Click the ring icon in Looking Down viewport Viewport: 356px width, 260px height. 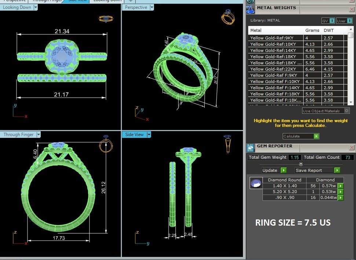coord(105,19)
